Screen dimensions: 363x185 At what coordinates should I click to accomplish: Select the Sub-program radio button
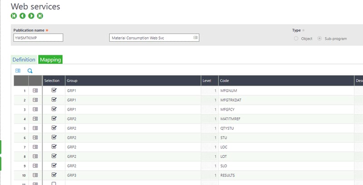[x=320, y=39]
